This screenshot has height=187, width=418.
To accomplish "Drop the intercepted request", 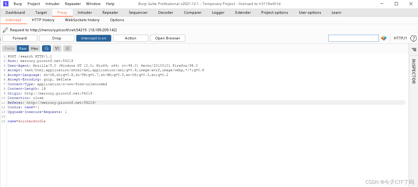I will [57, 38].
